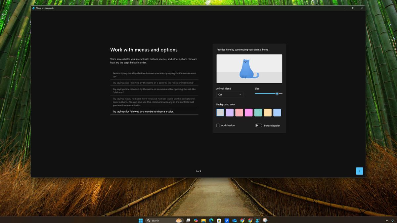Click the next page arrow button
This screenshot has width=397, height=223.
(x=359, y=171)
